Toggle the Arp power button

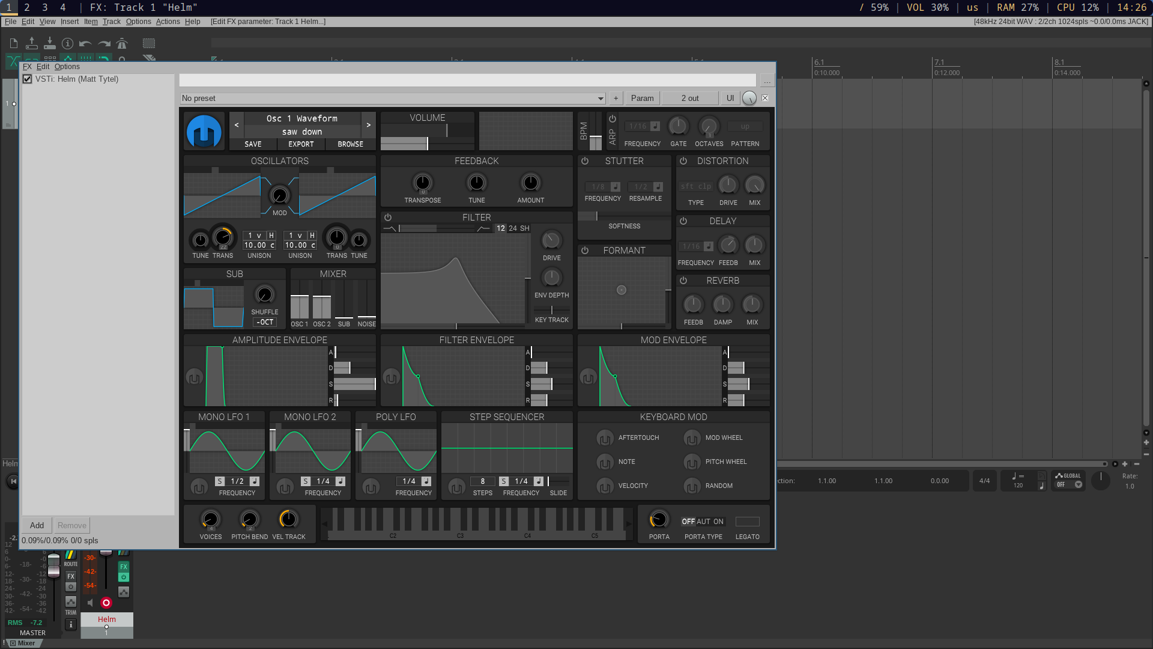tap(613, 119)
